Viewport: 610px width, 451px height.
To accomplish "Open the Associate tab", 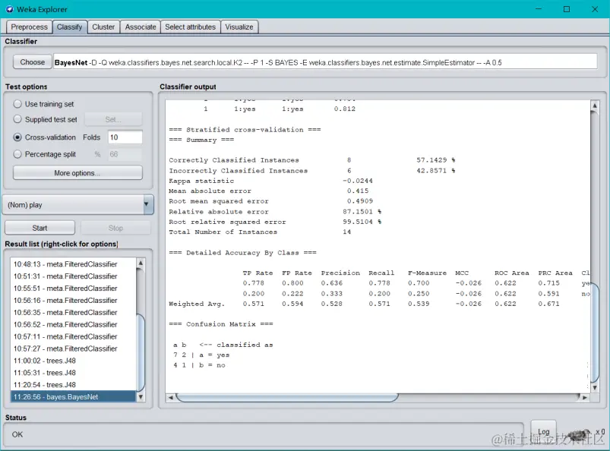I will coord(141,27).
